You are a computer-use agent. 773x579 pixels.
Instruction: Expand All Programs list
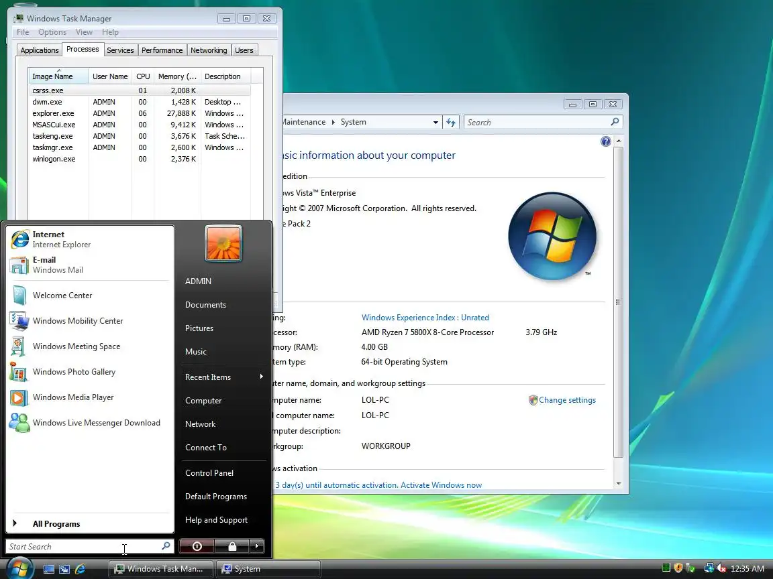[90, 524]
